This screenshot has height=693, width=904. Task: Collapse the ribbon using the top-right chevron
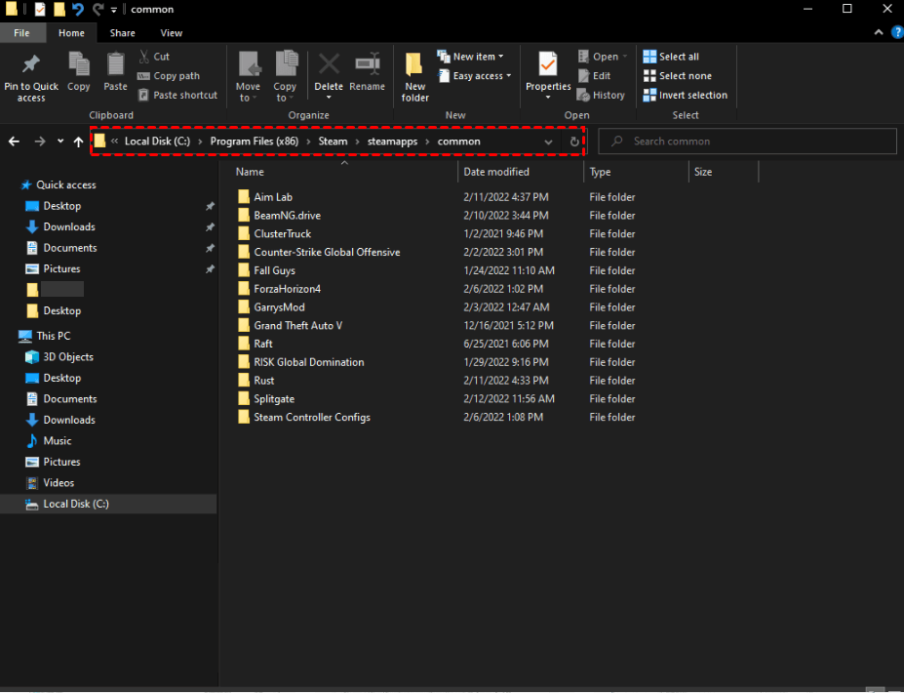point(881,33)
